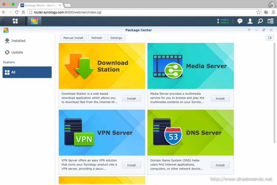Click the Media Server film icon
This screenshot has width=277, height=185.
pos(168,67)
